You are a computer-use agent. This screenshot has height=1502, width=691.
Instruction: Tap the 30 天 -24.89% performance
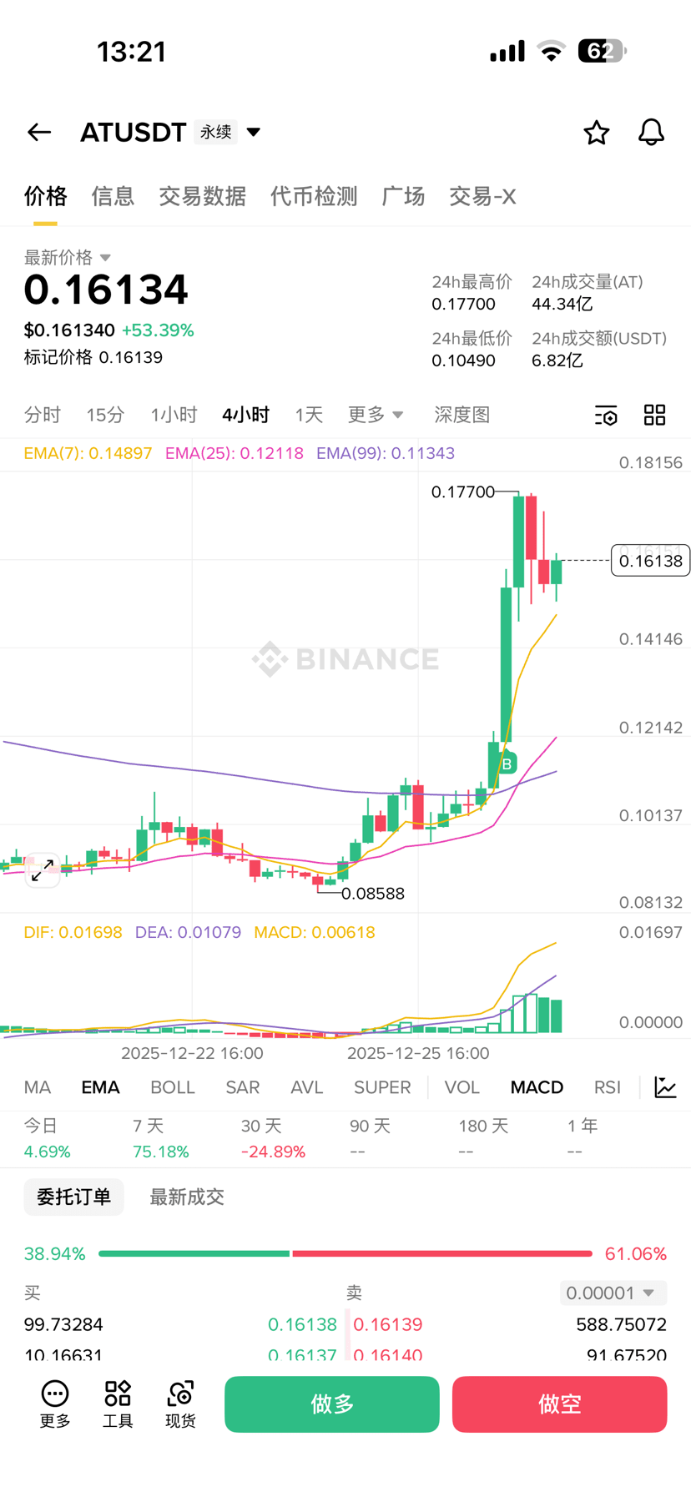click(273, 1139)
